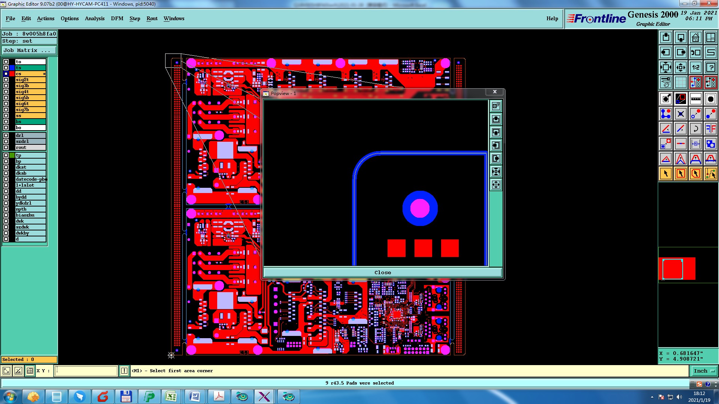Click the grid display icon
Screen dimensions: 719x404
tap(680, 82)
